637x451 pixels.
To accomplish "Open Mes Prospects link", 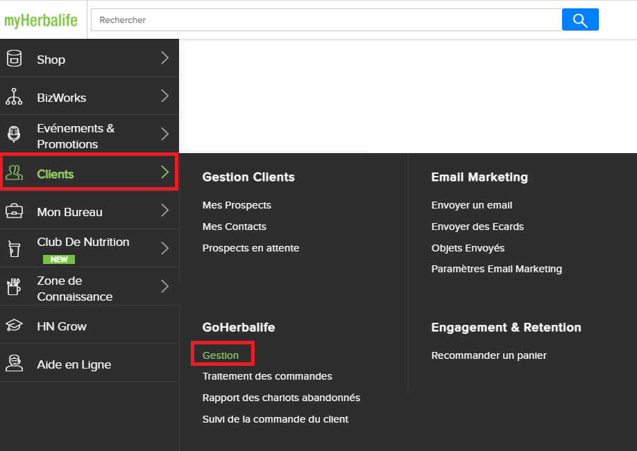I will point(237,205).
